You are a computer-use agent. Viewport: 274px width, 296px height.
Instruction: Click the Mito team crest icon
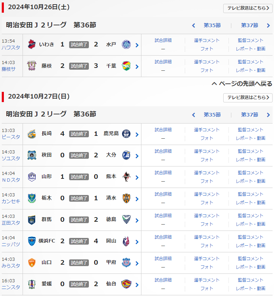click(126, 44)
